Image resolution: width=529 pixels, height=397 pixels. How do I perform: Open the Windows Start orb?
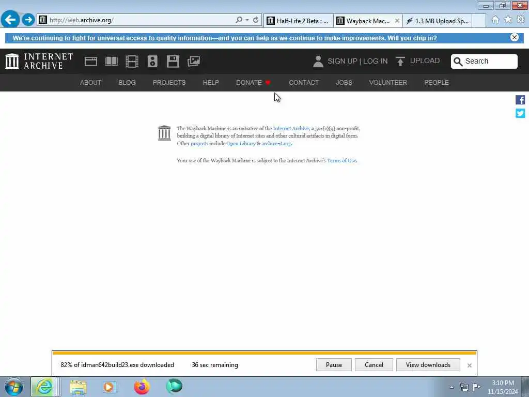(14, 387)
